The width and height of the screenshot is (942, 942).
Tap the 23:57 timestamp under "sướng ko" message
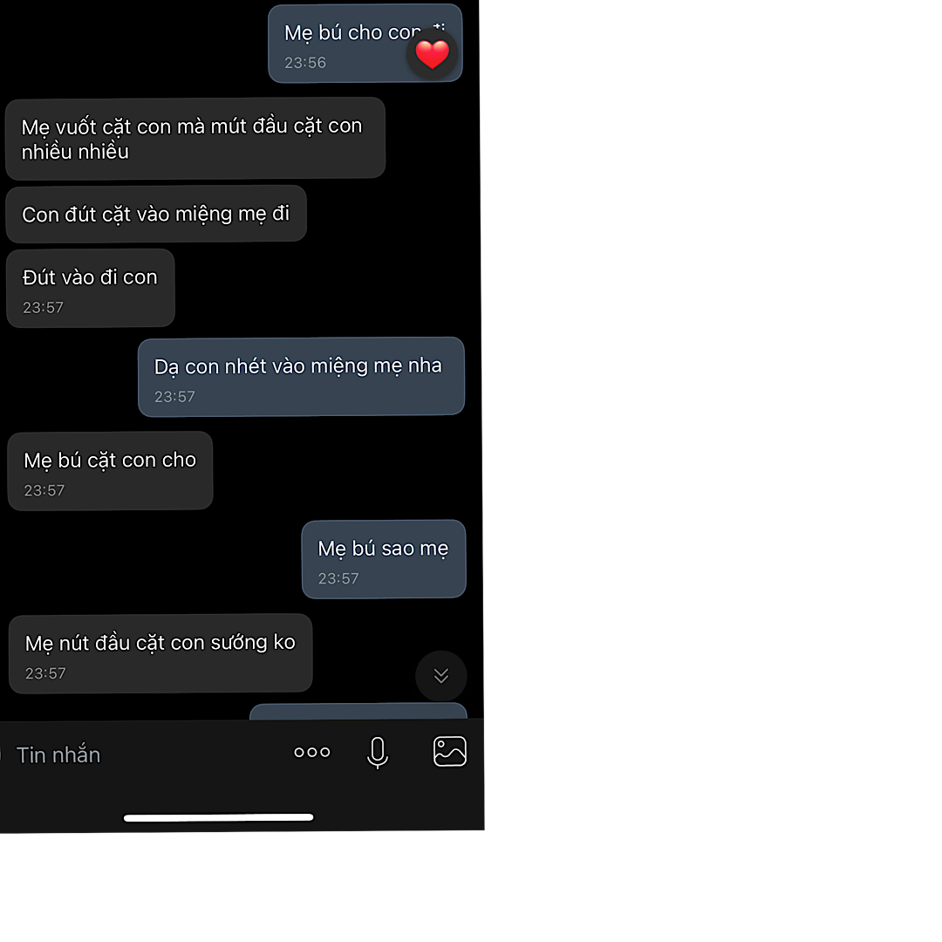pos(45,673)
